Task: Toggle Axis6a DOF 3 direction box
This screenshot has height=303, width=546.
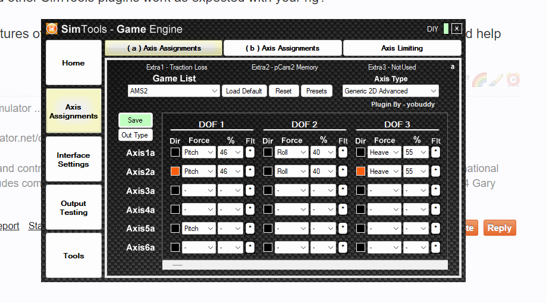Action: (x=361, y=247)
